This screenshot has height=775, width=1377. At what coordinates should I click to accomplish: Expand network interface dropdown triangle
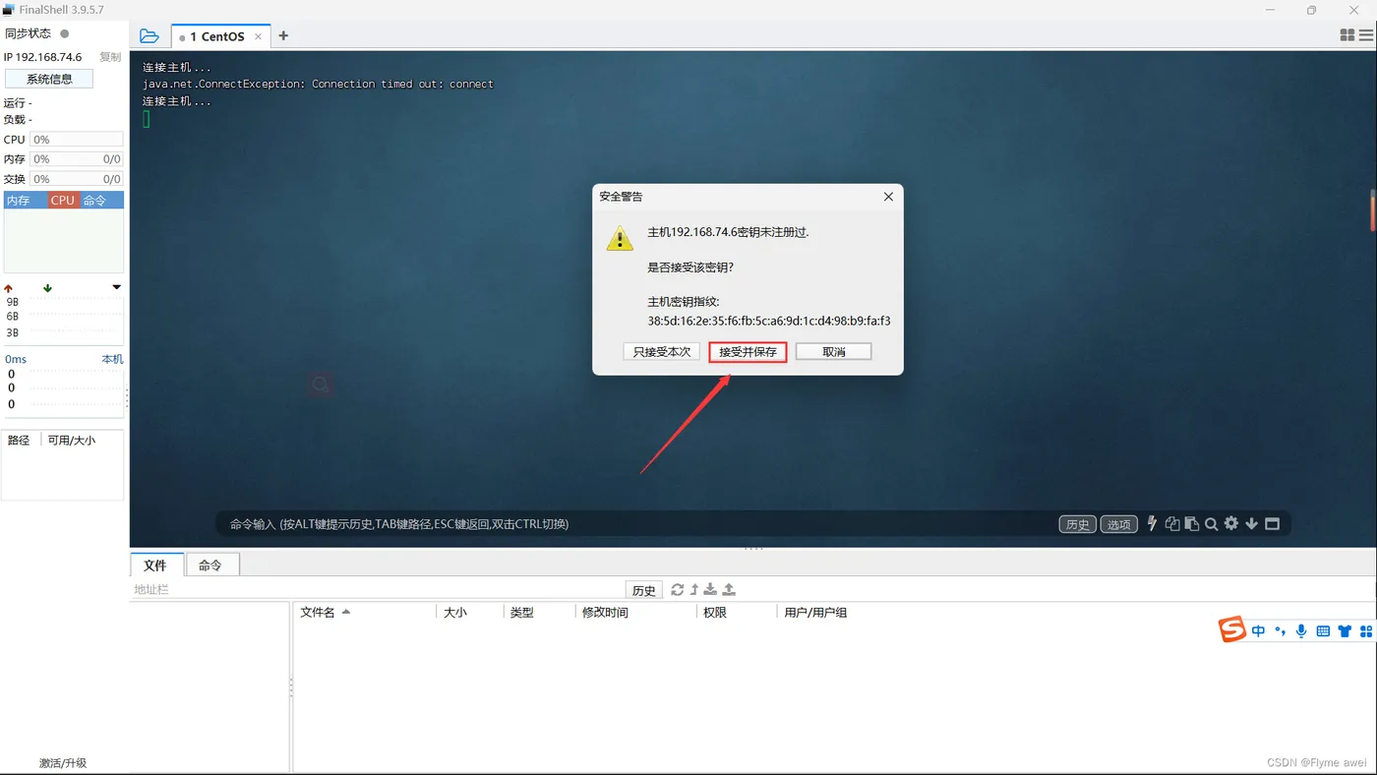[117, 287]
